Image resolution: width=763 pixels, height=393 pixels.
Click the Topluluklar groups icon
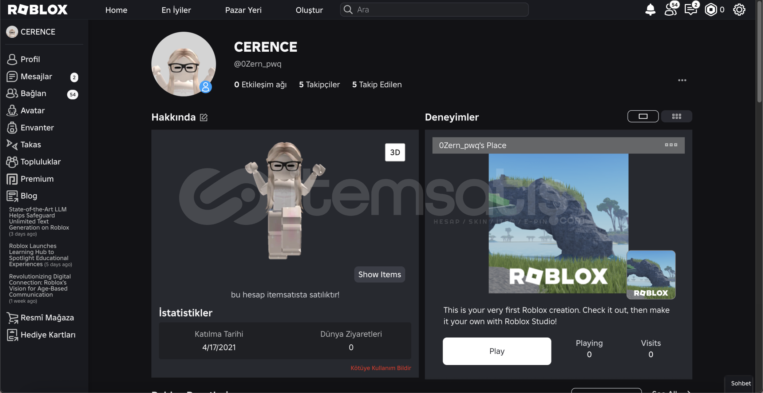point(12,162)
